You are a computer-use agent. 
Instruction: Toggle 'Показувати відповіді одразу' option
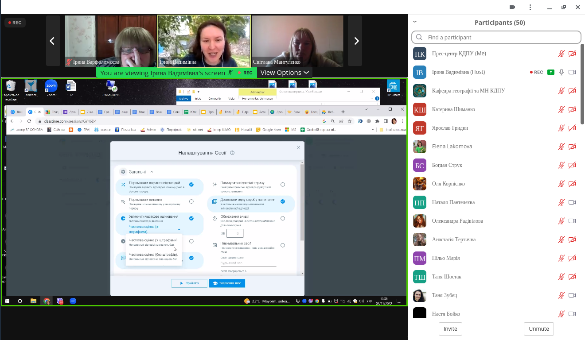283,185
